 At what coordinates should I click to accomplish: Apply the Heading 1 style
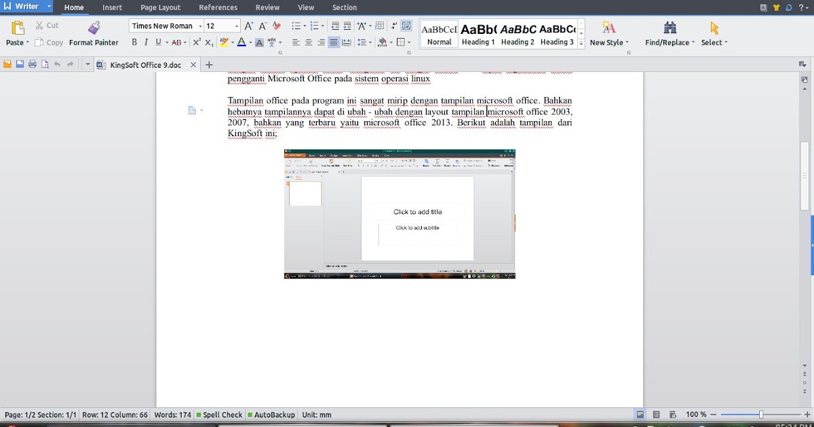[478, 35]
